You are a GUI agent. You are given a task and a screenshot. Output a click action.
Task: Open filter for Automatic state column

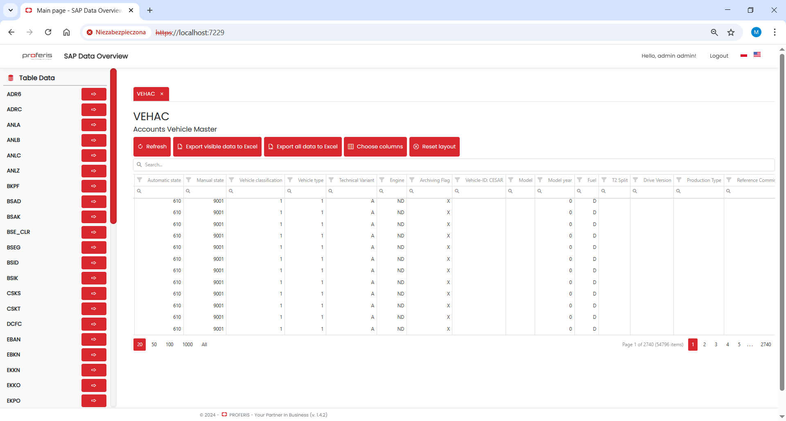pos(140,180)
